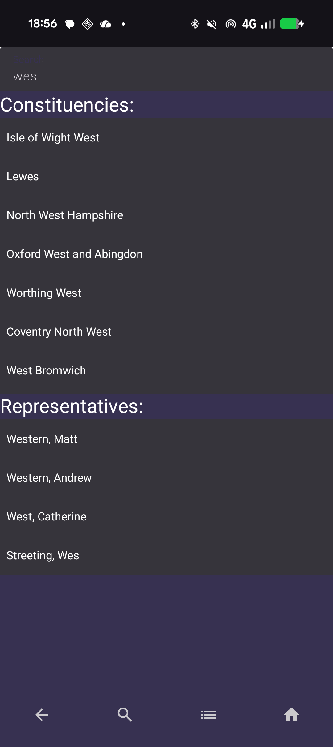333x747 pixels.
Task: Tap the search magnifier icon in bottom bar
Action: (125, 715)
